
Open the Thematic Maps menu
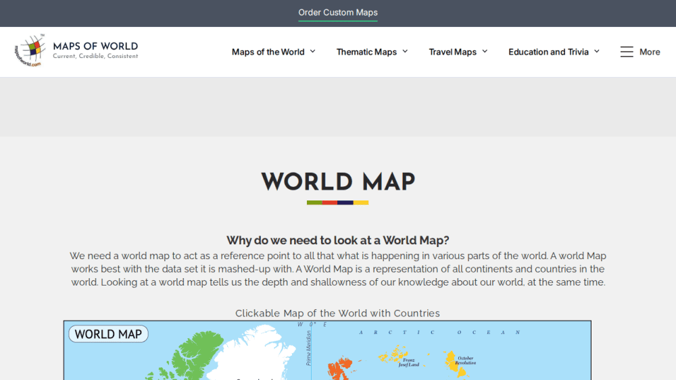(366, 52)
